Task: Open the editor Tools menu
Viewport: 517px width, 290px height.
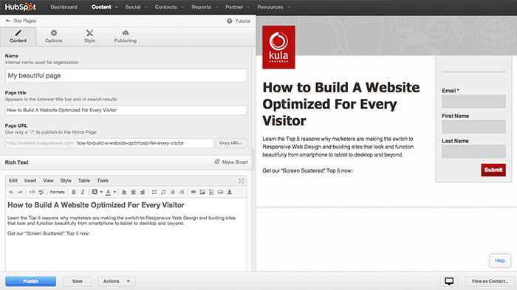Action: pyautogui.click(x=103, y=181)
